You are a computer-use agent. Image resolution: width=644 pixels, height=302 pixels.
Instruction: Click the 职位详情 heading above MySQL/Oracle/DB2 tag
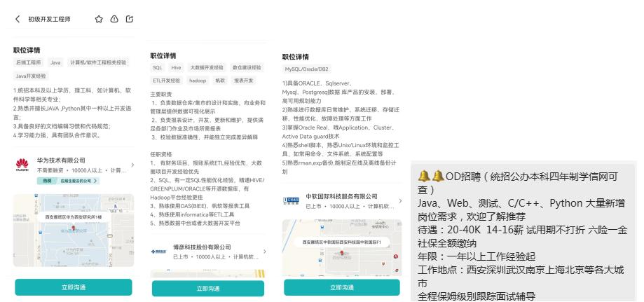click(295, 57)
